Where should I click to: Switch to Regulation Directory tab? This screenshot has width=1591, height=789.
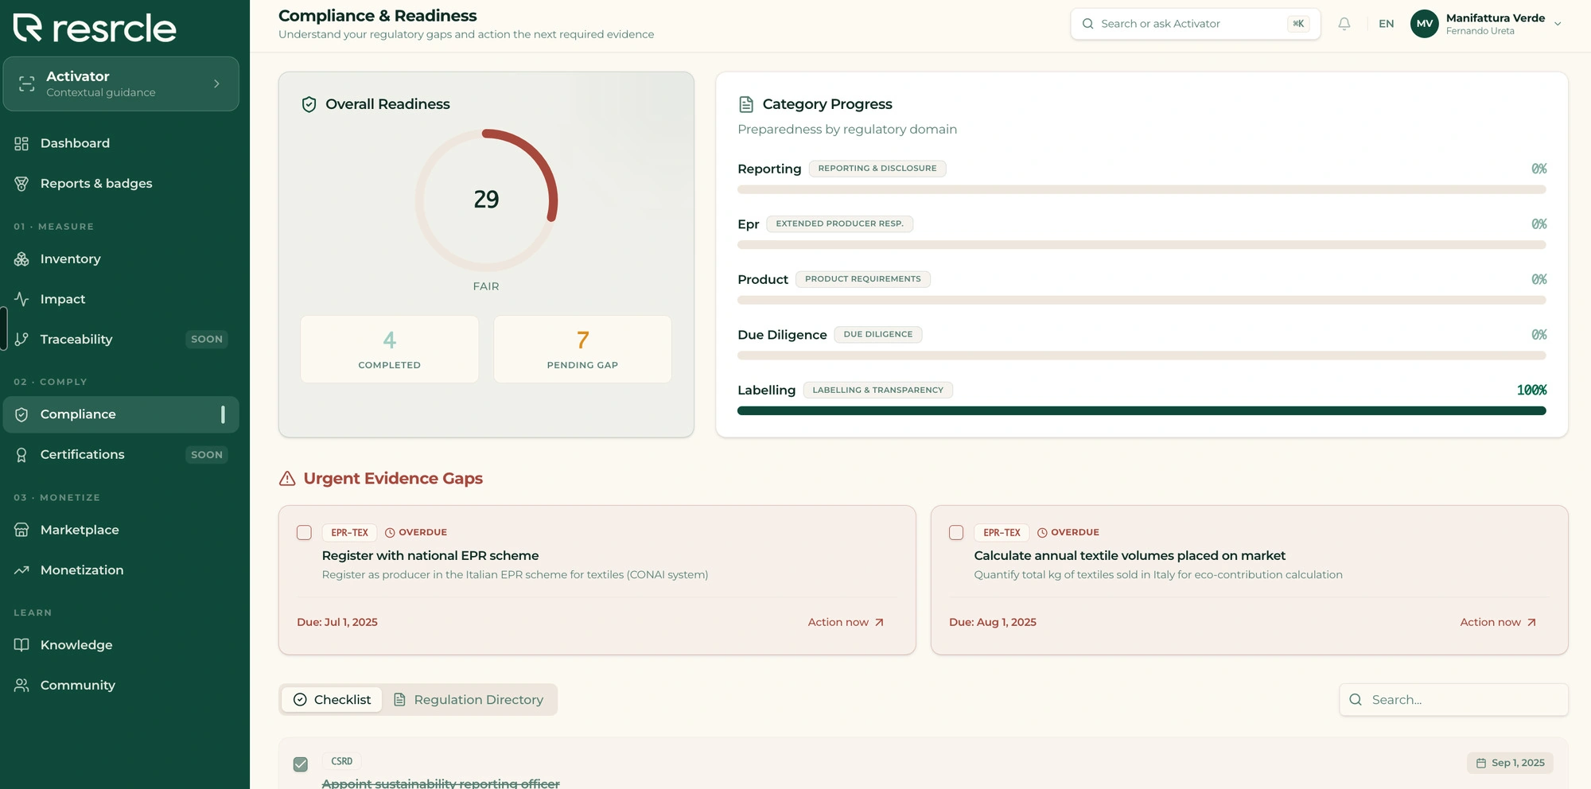pyautogui.click(x=469, y=700)
